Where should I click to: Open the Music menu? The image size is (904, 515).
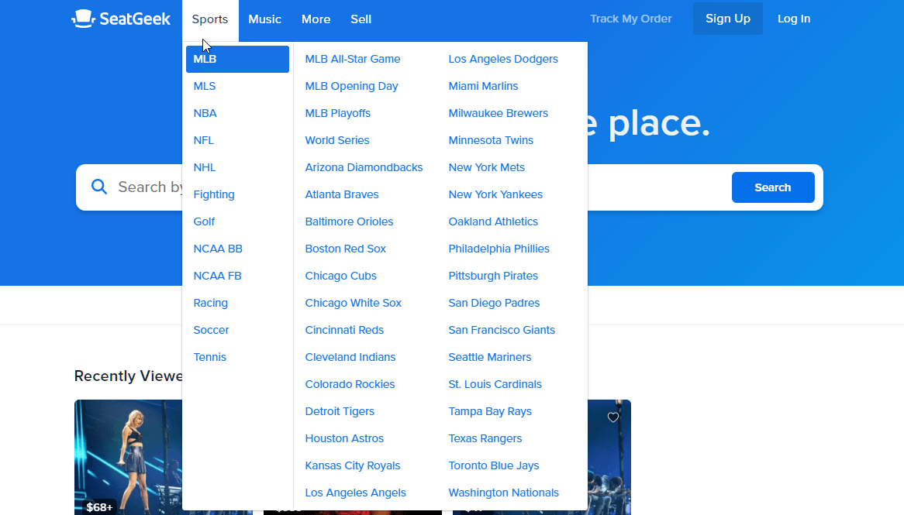(264, 19)
